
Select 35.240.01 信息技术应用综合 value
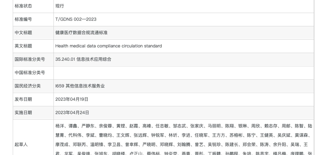click(x=83, y=59)
